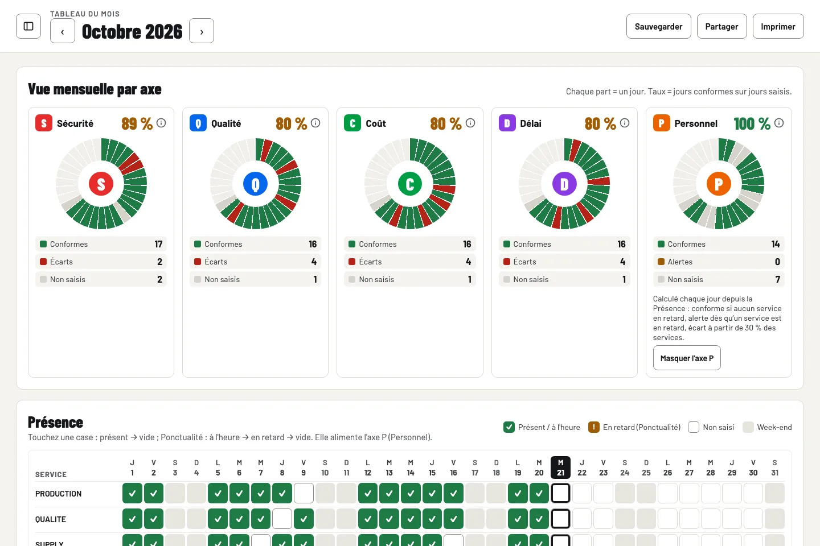The image size is (820, 546).
Task: Click Personnel 'Alertes' row showing 0
Action: pyautogui.click(x=719, y=262)
